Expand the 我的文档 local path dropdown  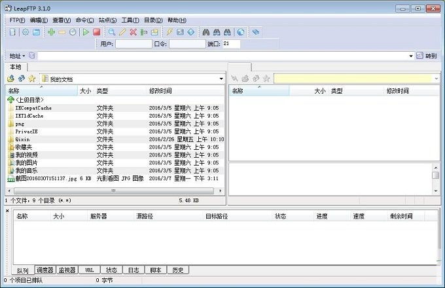[221, 79]
